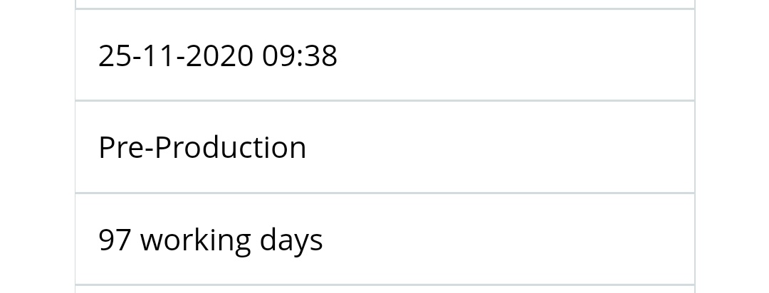Click the word 'working' in last row
The height and width of the screenshot is (293, 769).
[196, 240]
